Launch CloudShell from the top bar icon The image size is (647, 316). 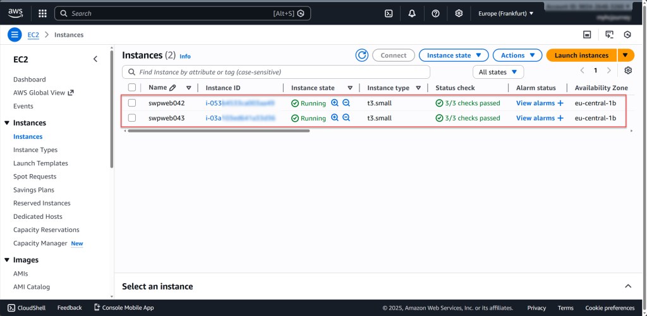click(x=389, y=13)
